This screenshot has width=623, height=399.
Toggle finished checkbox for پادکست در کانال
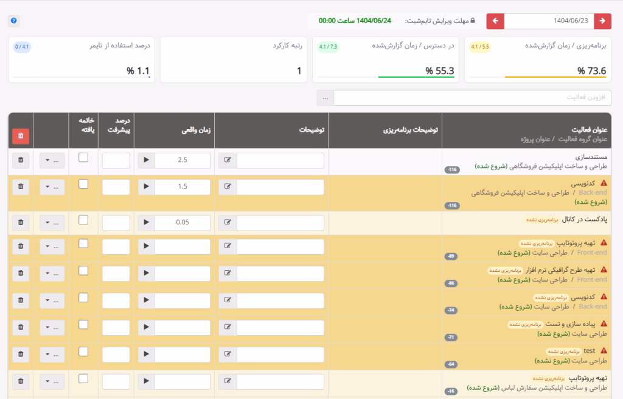pyautogui.click(x=83, y=220)
